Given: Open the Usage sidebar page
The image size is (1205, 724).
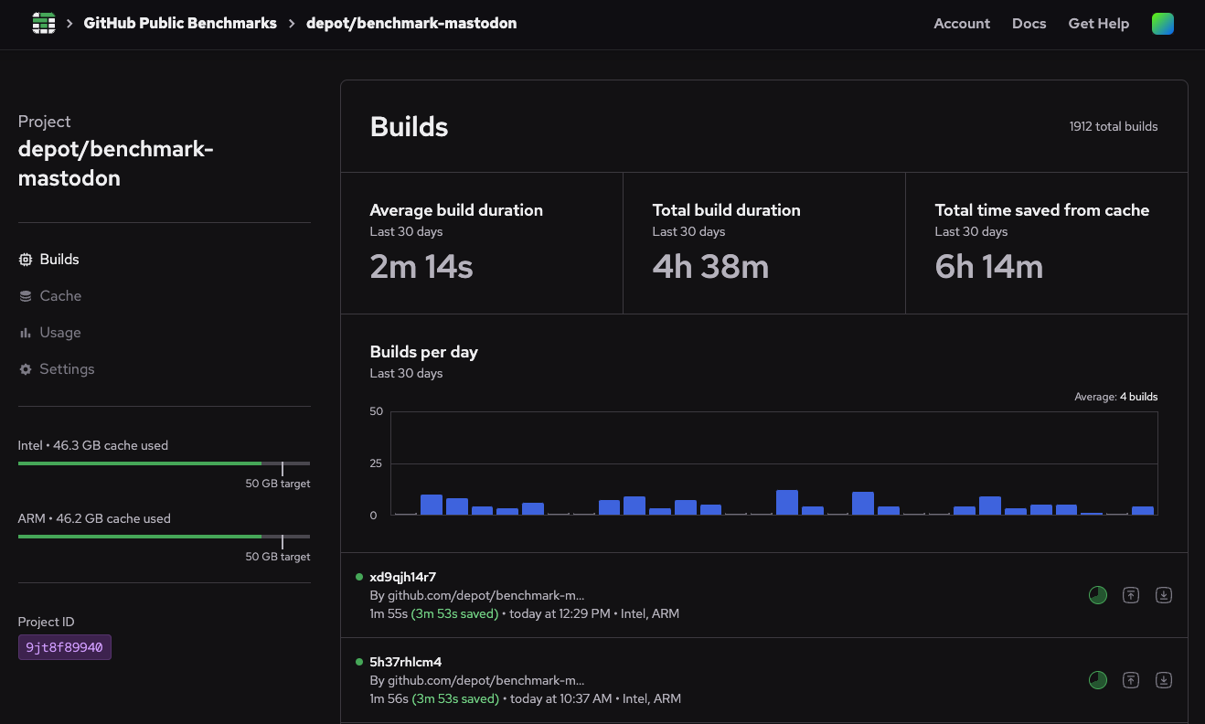Looking at the screenshot, I should coord(60,333).
